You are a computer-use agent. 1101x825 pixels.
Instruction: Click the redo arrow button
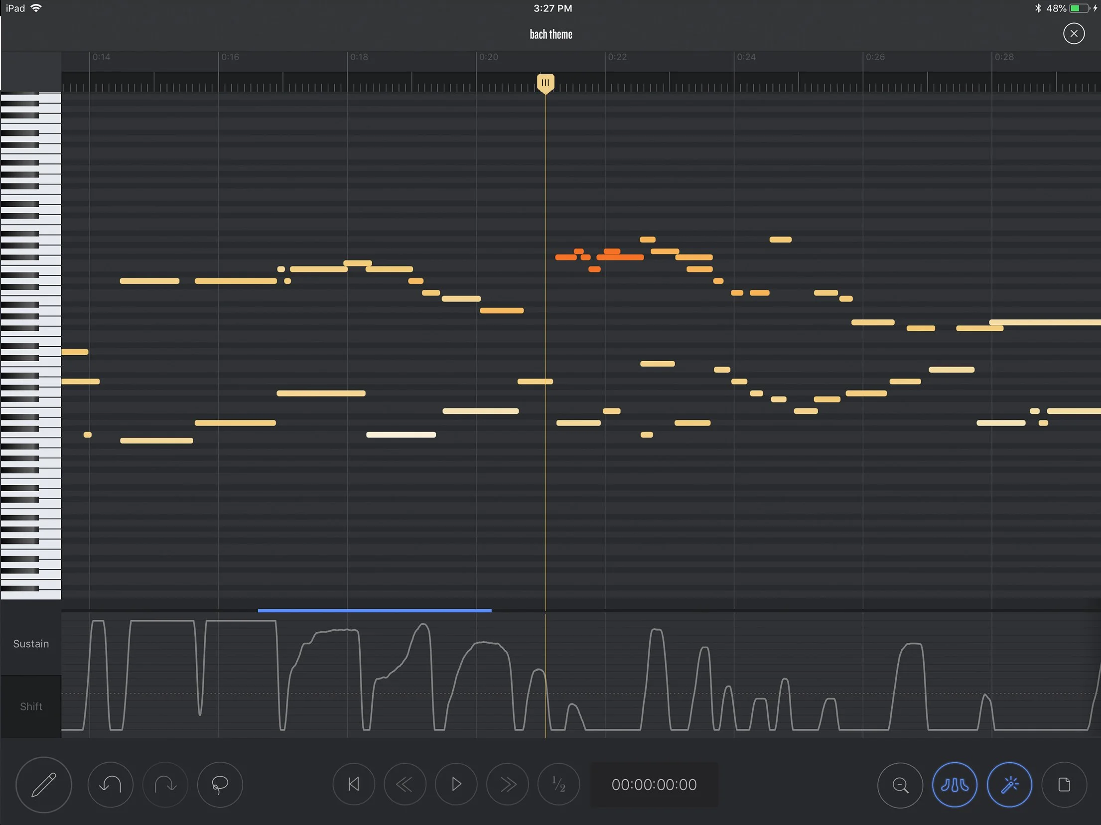165,785
